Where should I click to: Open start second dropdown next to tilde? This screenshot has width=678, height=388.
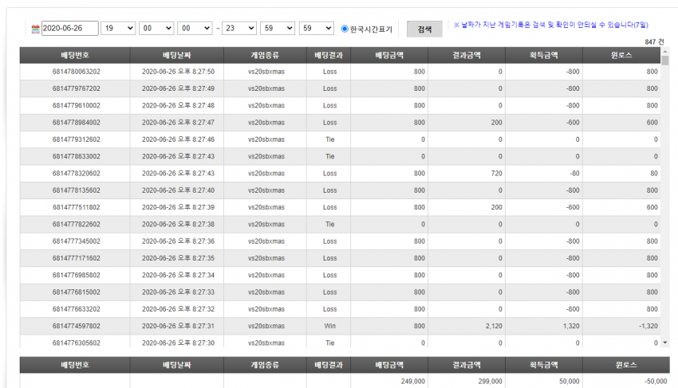coord(195,29)
